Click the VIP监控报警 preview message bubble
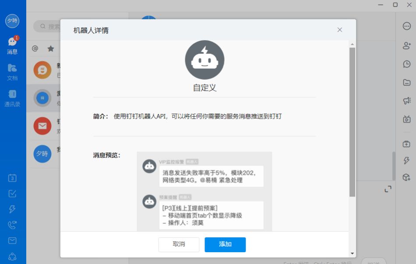416x264 pixels. [211, 176]
